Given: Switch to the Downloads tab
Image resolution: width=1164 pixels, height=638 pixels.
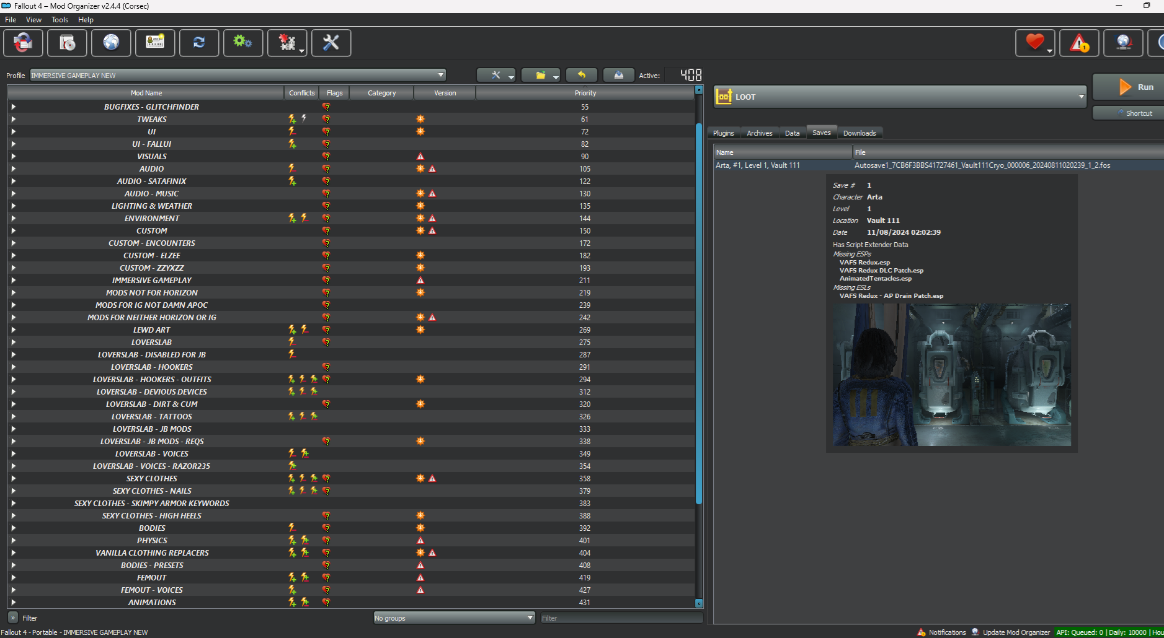Looking at the screenshot, I should [860, 133].
